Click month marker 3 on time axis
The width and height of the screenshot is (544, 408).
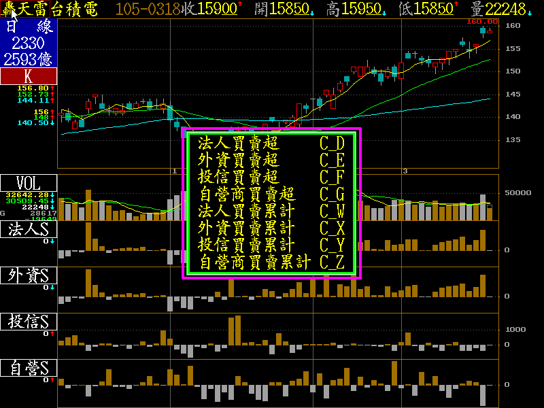pyautogui.click(x=405, y=171)
